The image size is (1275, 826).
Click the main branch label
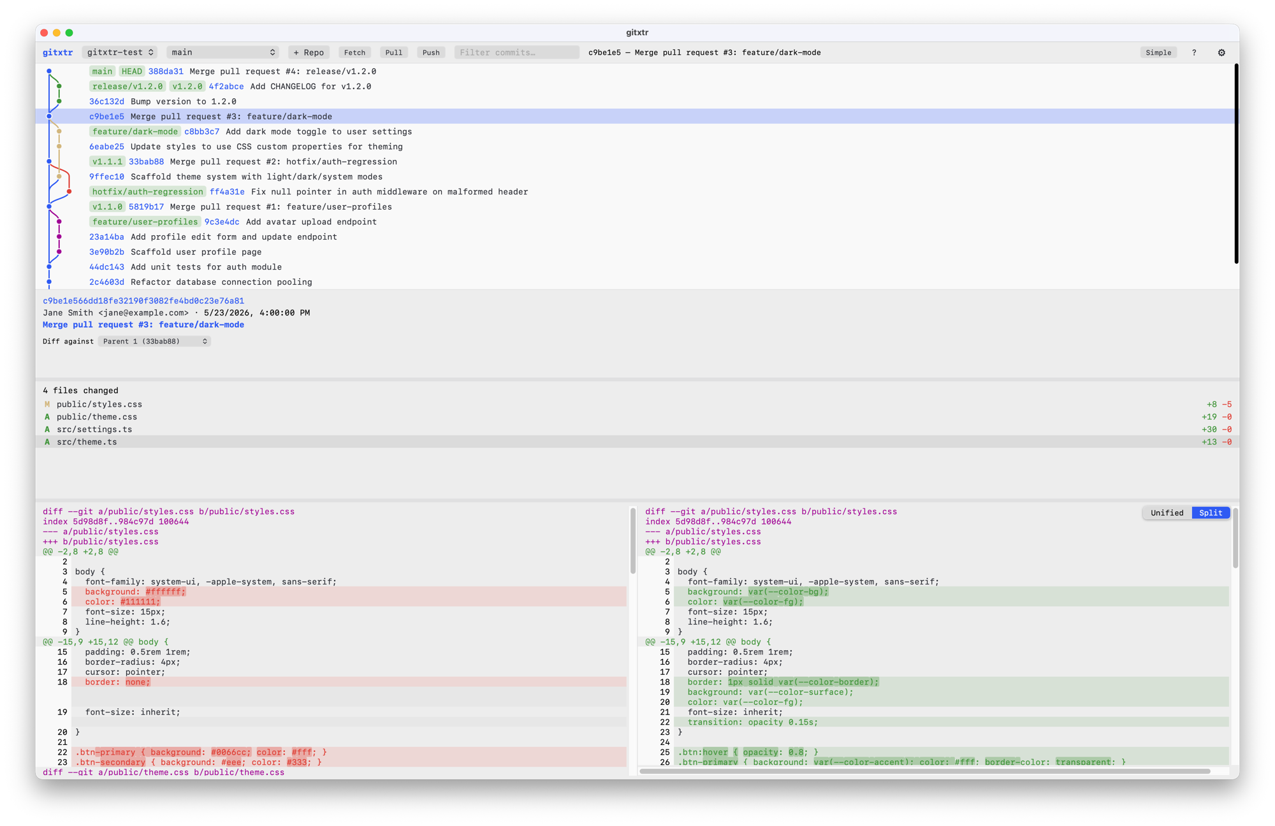point(102,71)
